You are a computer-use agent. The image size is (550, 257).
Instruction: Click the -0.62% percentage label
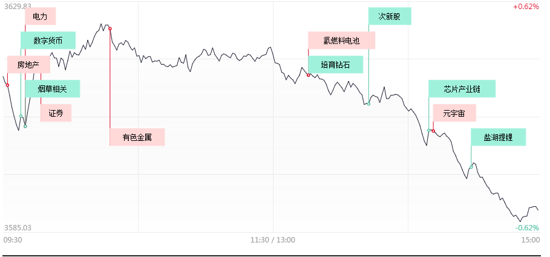[x=526, y=227]
